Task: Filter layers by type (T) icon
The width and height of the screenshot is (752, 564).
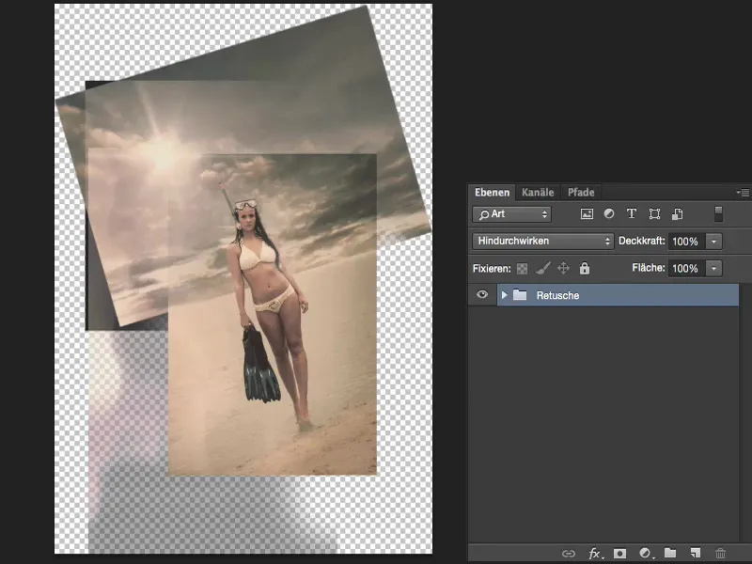Action: click(x=632, y=214)
